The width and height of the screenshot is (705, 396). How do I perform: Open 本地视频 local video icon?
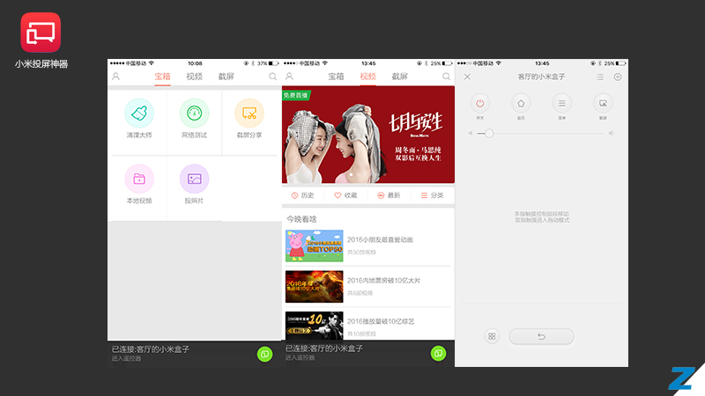point(139,179)
